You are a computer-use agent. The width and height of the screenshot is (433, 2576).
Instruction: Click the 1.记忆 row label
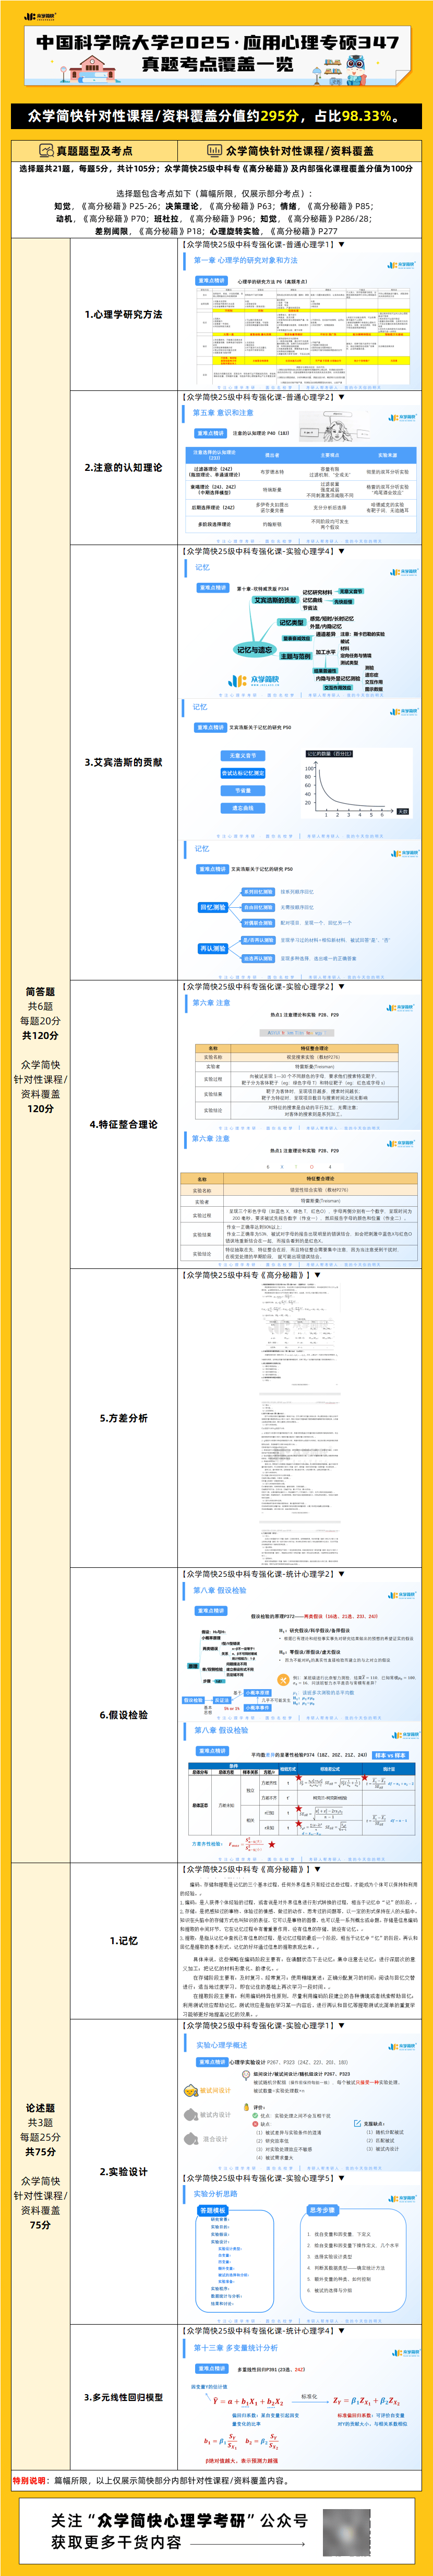coord(124,1941)
